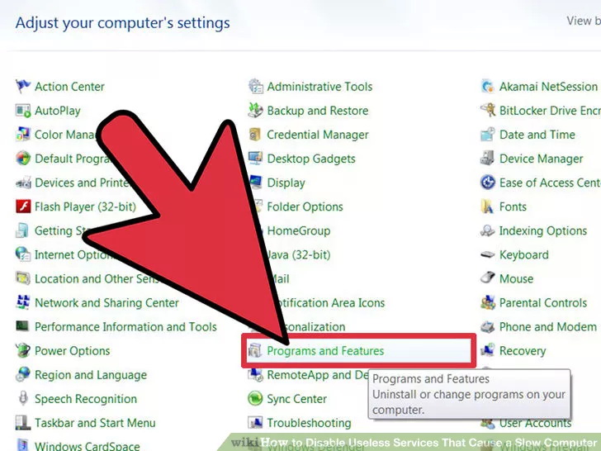Open Parental Controls link
Viewport: 601px width, 451px height.
point(543,303)
